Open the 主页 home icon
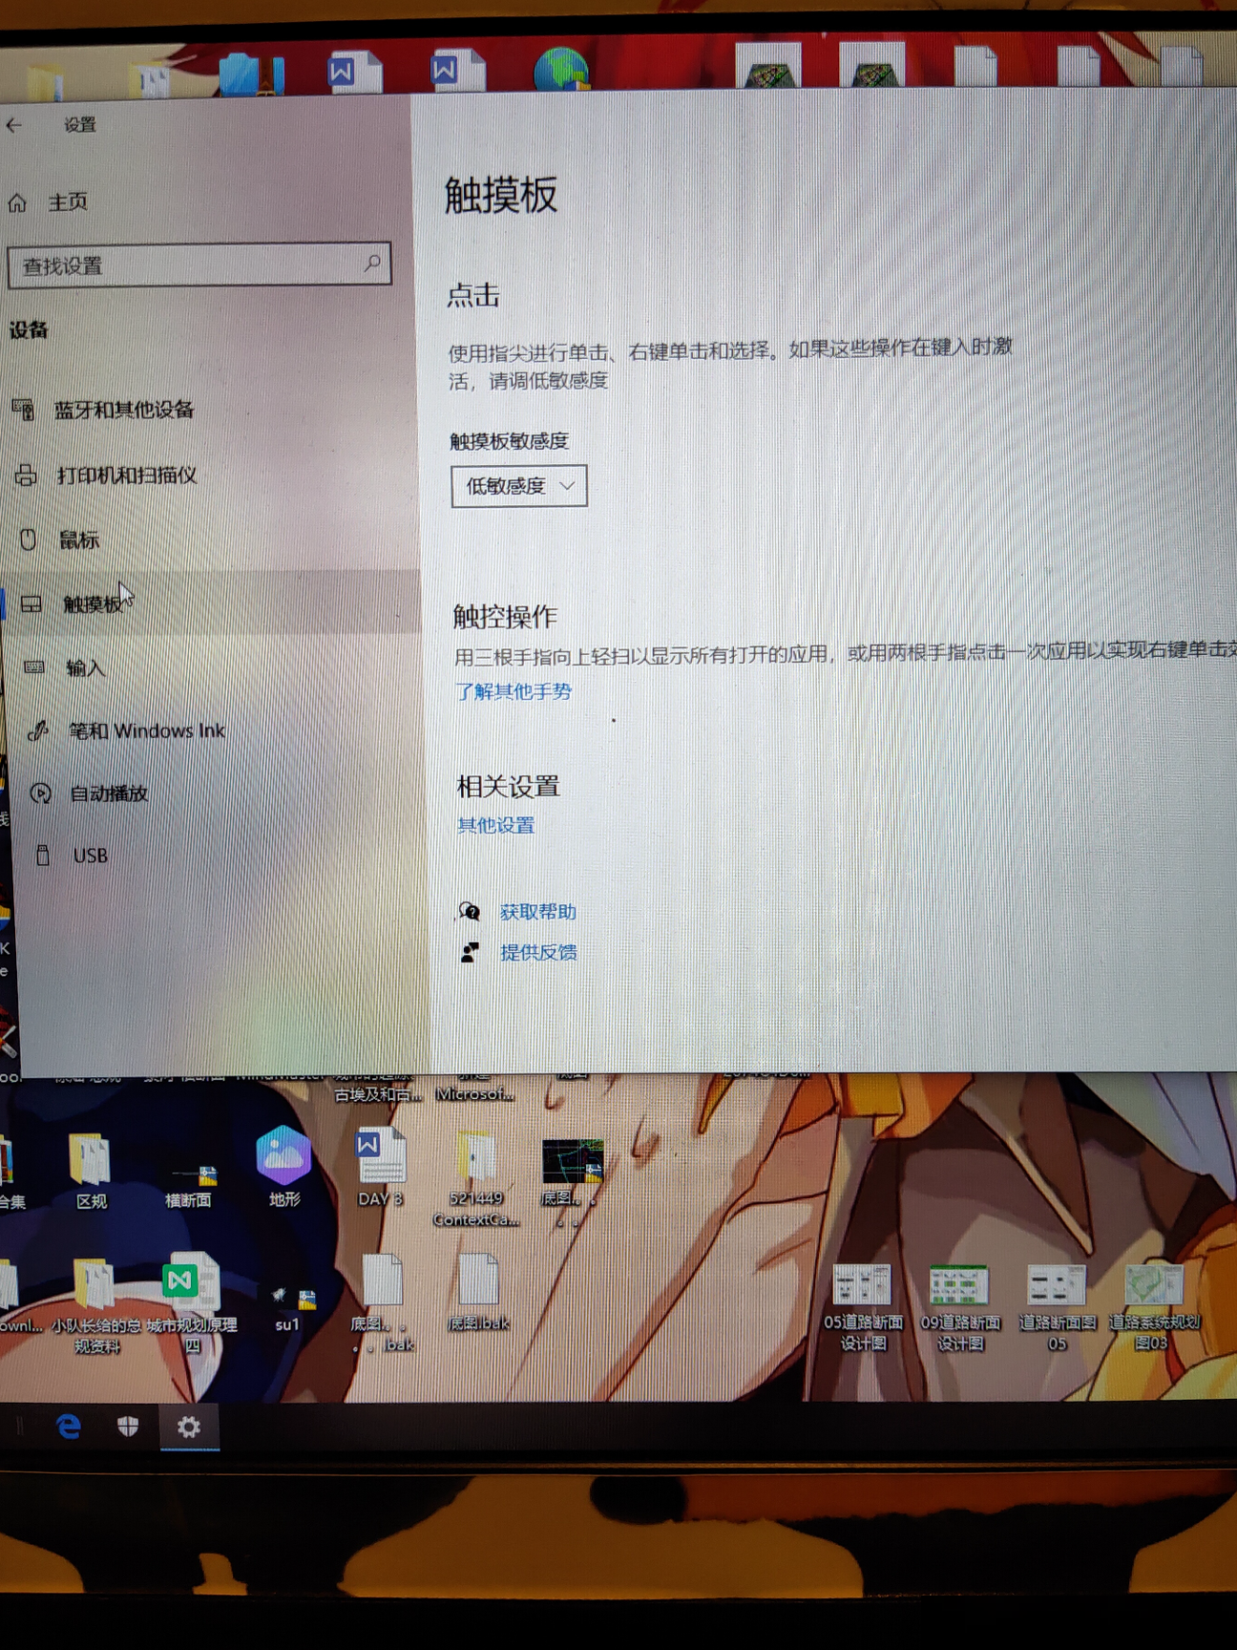 [x=18, y=202]
